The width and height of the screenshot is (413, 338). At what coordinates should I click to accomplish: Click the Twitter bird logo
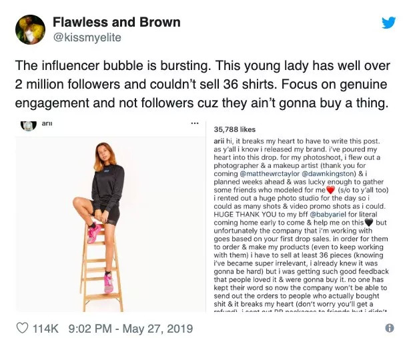[388, 23]
